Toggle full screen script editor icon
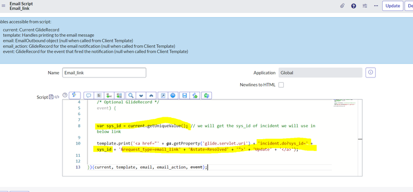Image resolution: width=413 pixels, height=192 pixels. click(x=163, y=95)
